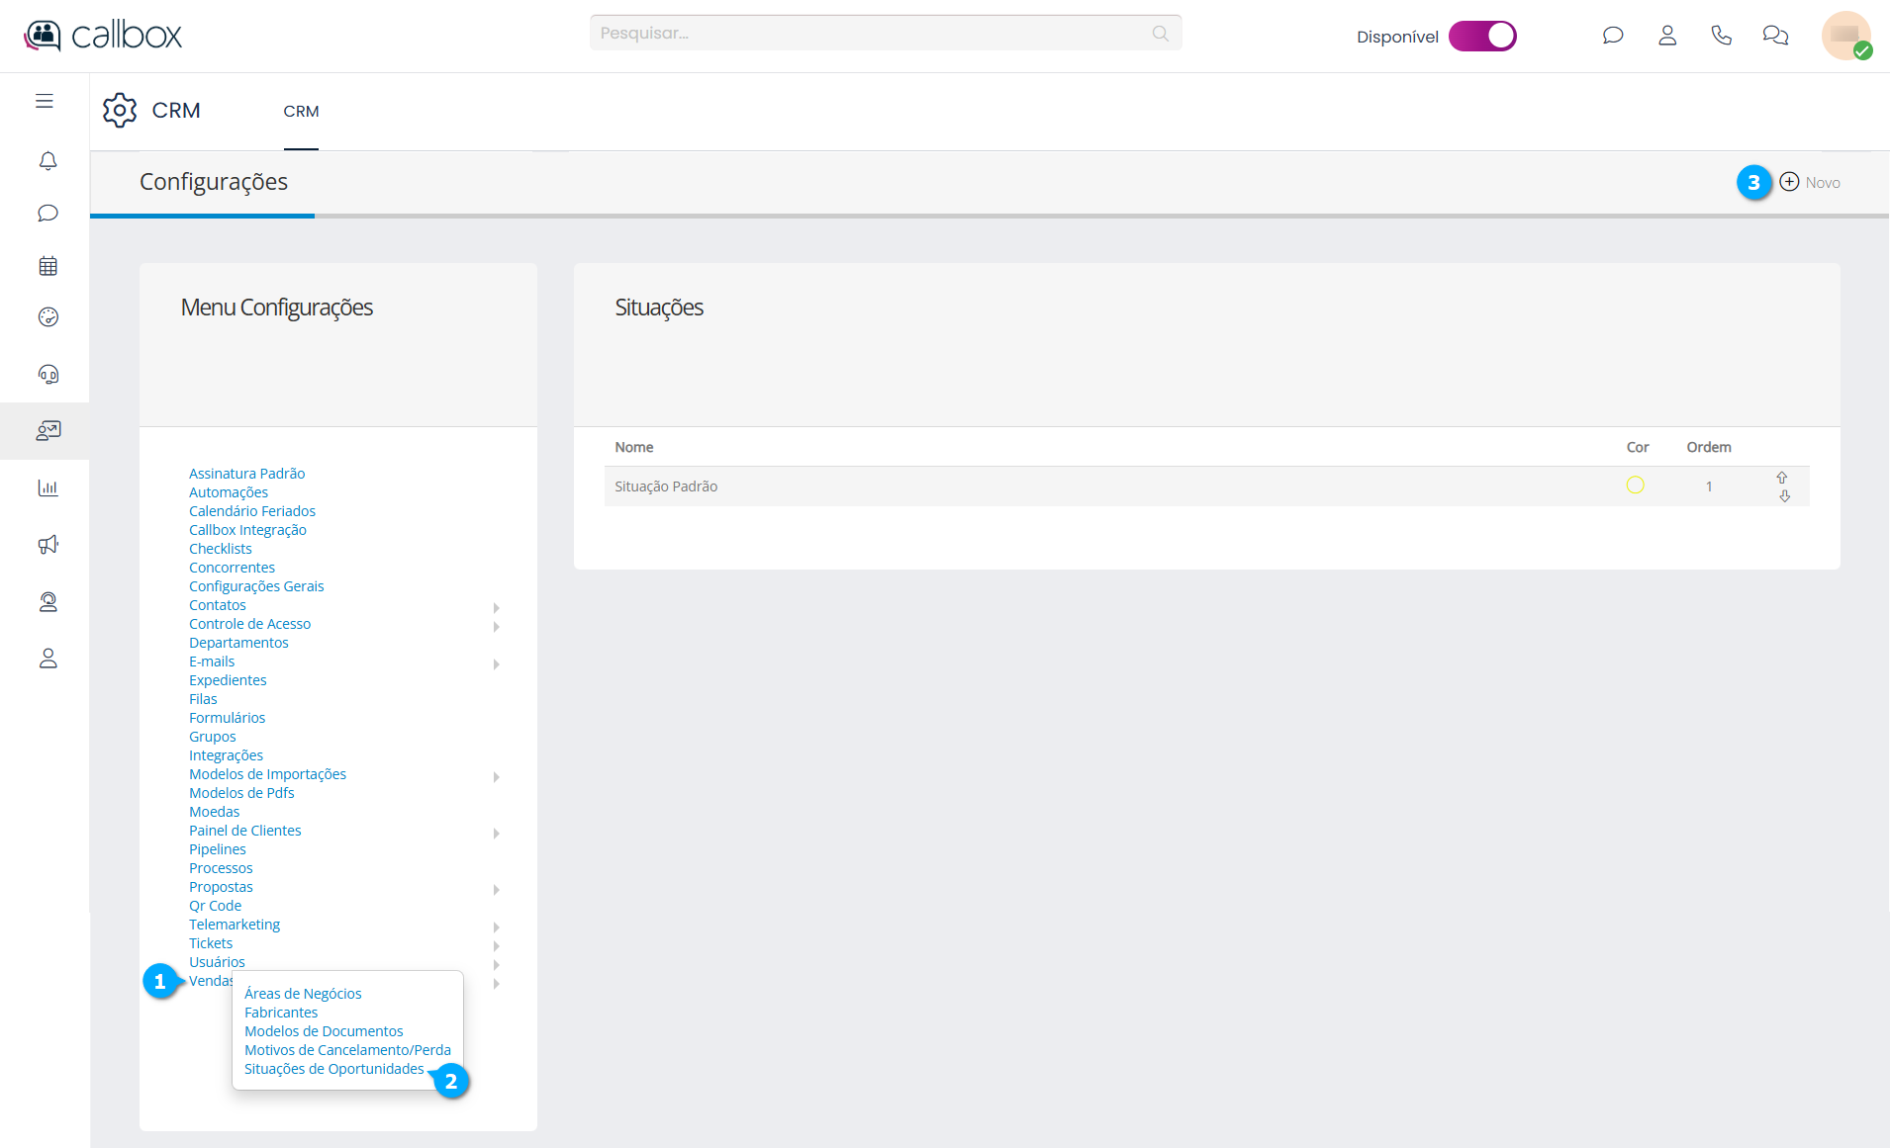
Task: Move Situação Padrão down with arrow
Action: [x=1784, y=496]
